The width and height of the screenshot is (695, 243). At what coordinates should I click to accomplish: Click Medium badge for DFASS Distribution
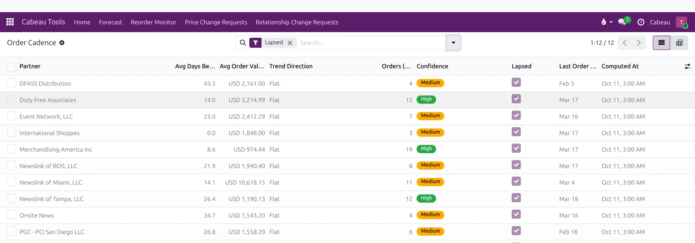pos(430,83)
